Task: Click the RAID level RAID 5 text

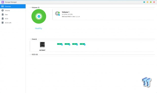Action: pos(71,17)
